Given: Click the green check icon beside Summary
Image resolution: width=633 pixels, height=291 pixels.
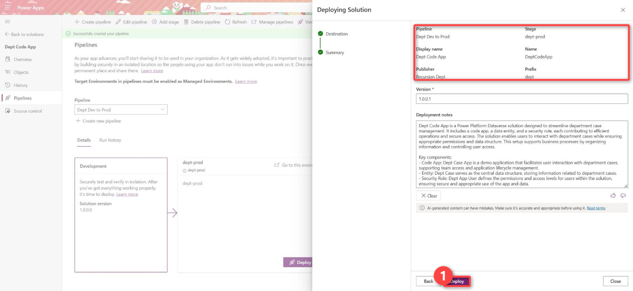Looking at the screenshot, I should (321, 52).
